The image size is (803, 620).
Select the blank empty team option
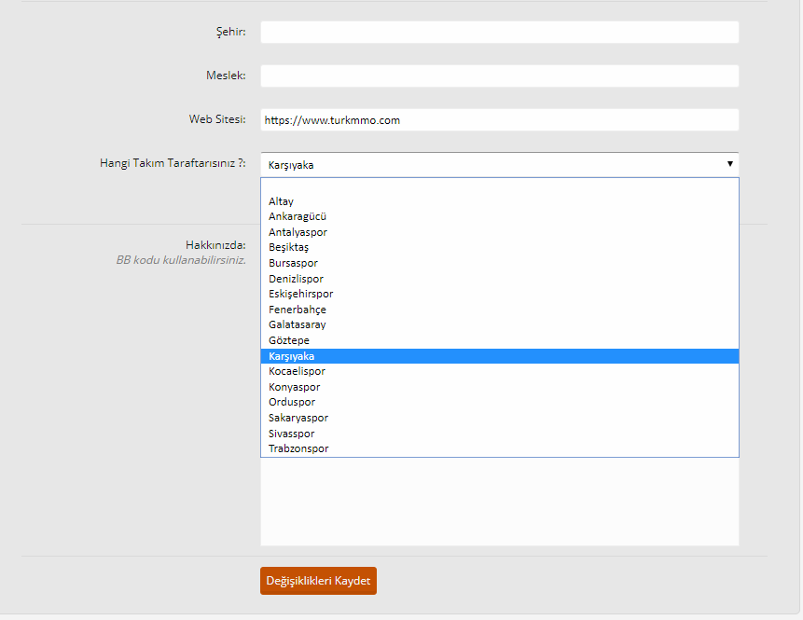pos(499,186)
